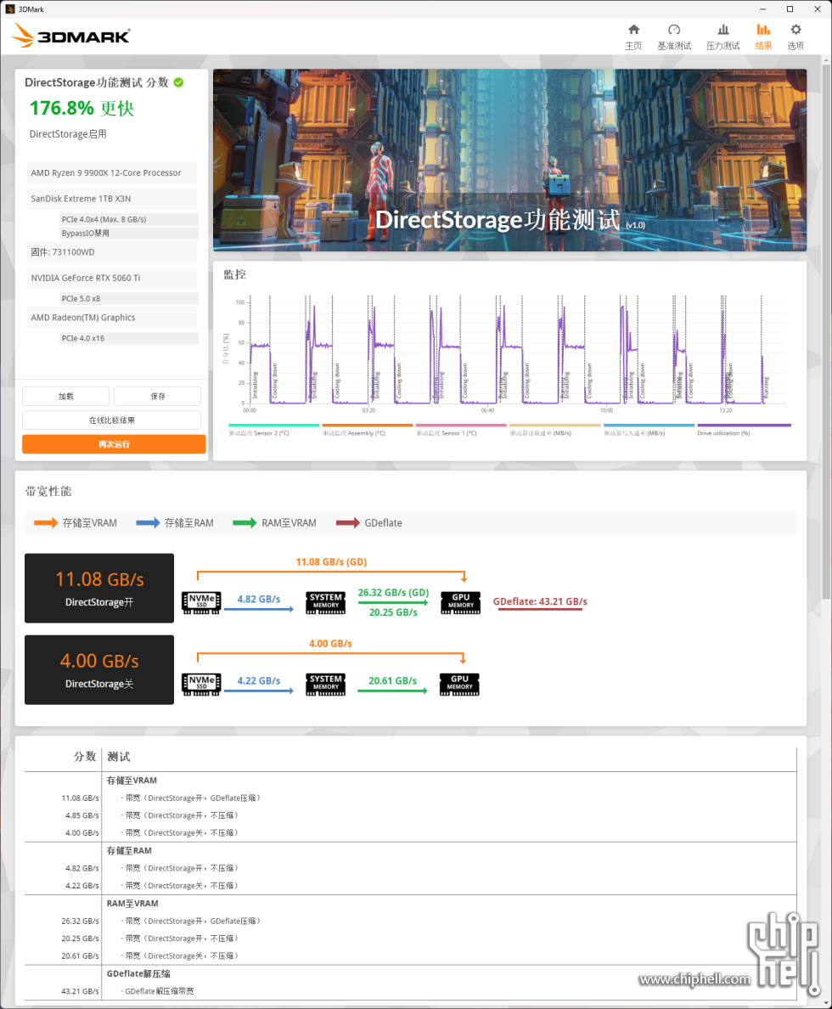The image size is (832, 1009).
Task: Click the vertical scrollbar thumb
Action: pos(826,331)
